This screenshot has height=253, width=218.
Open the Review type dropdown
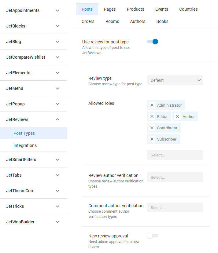175,80
